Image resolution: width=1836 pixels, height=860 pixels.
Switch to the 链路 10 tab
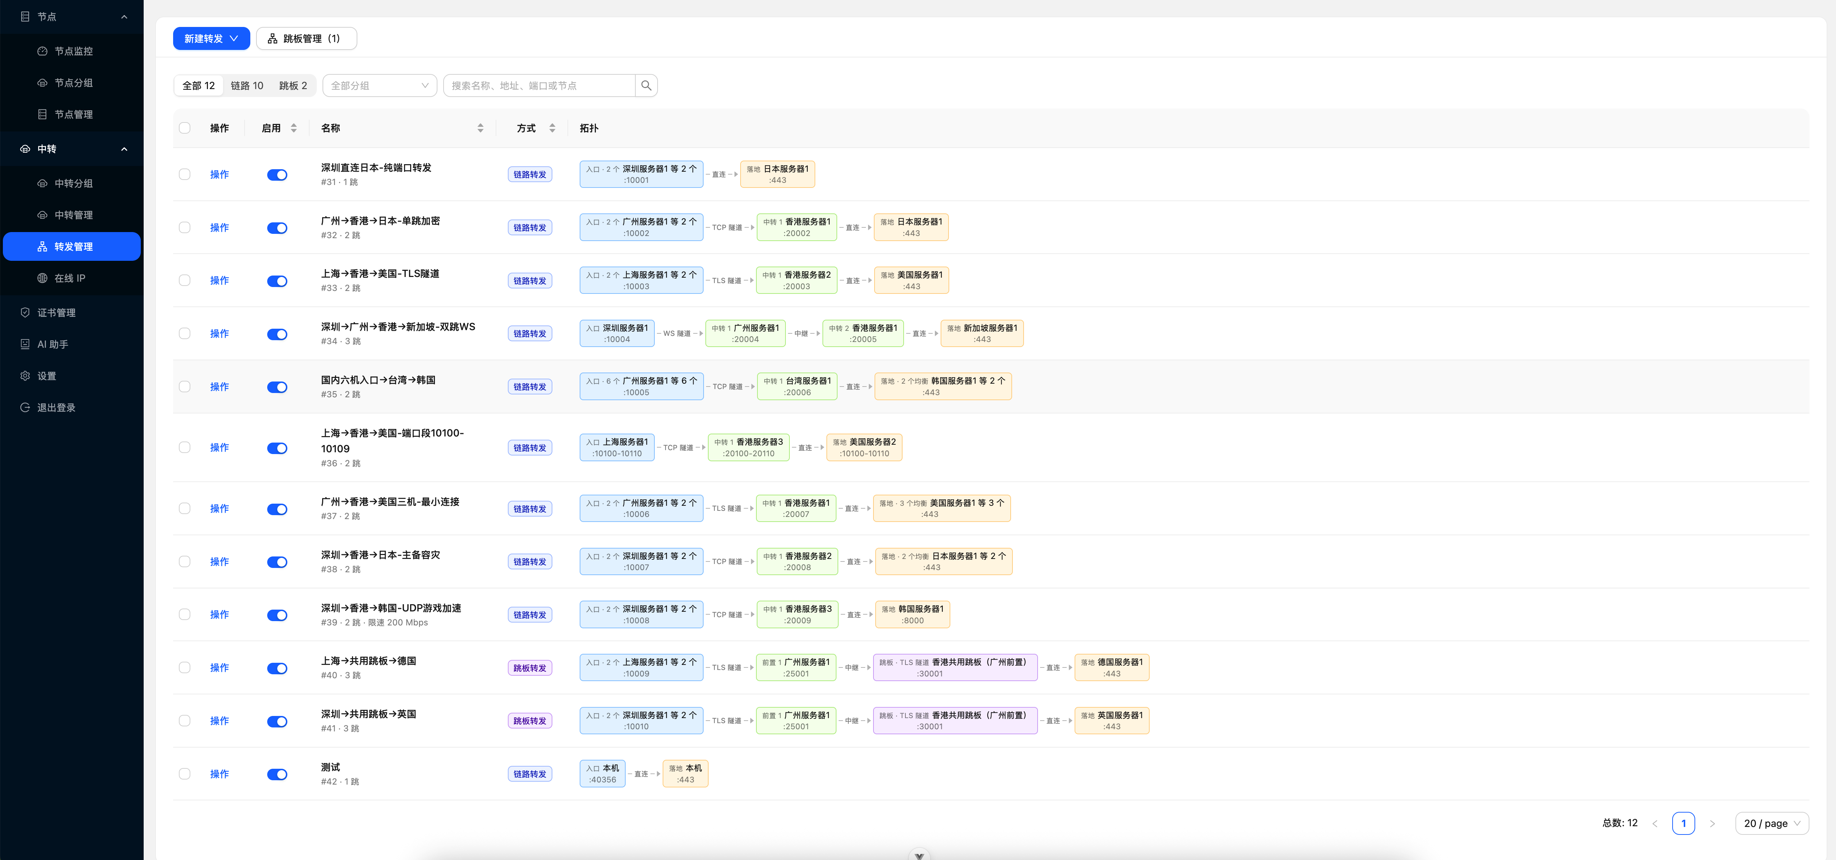click(247, 85)
